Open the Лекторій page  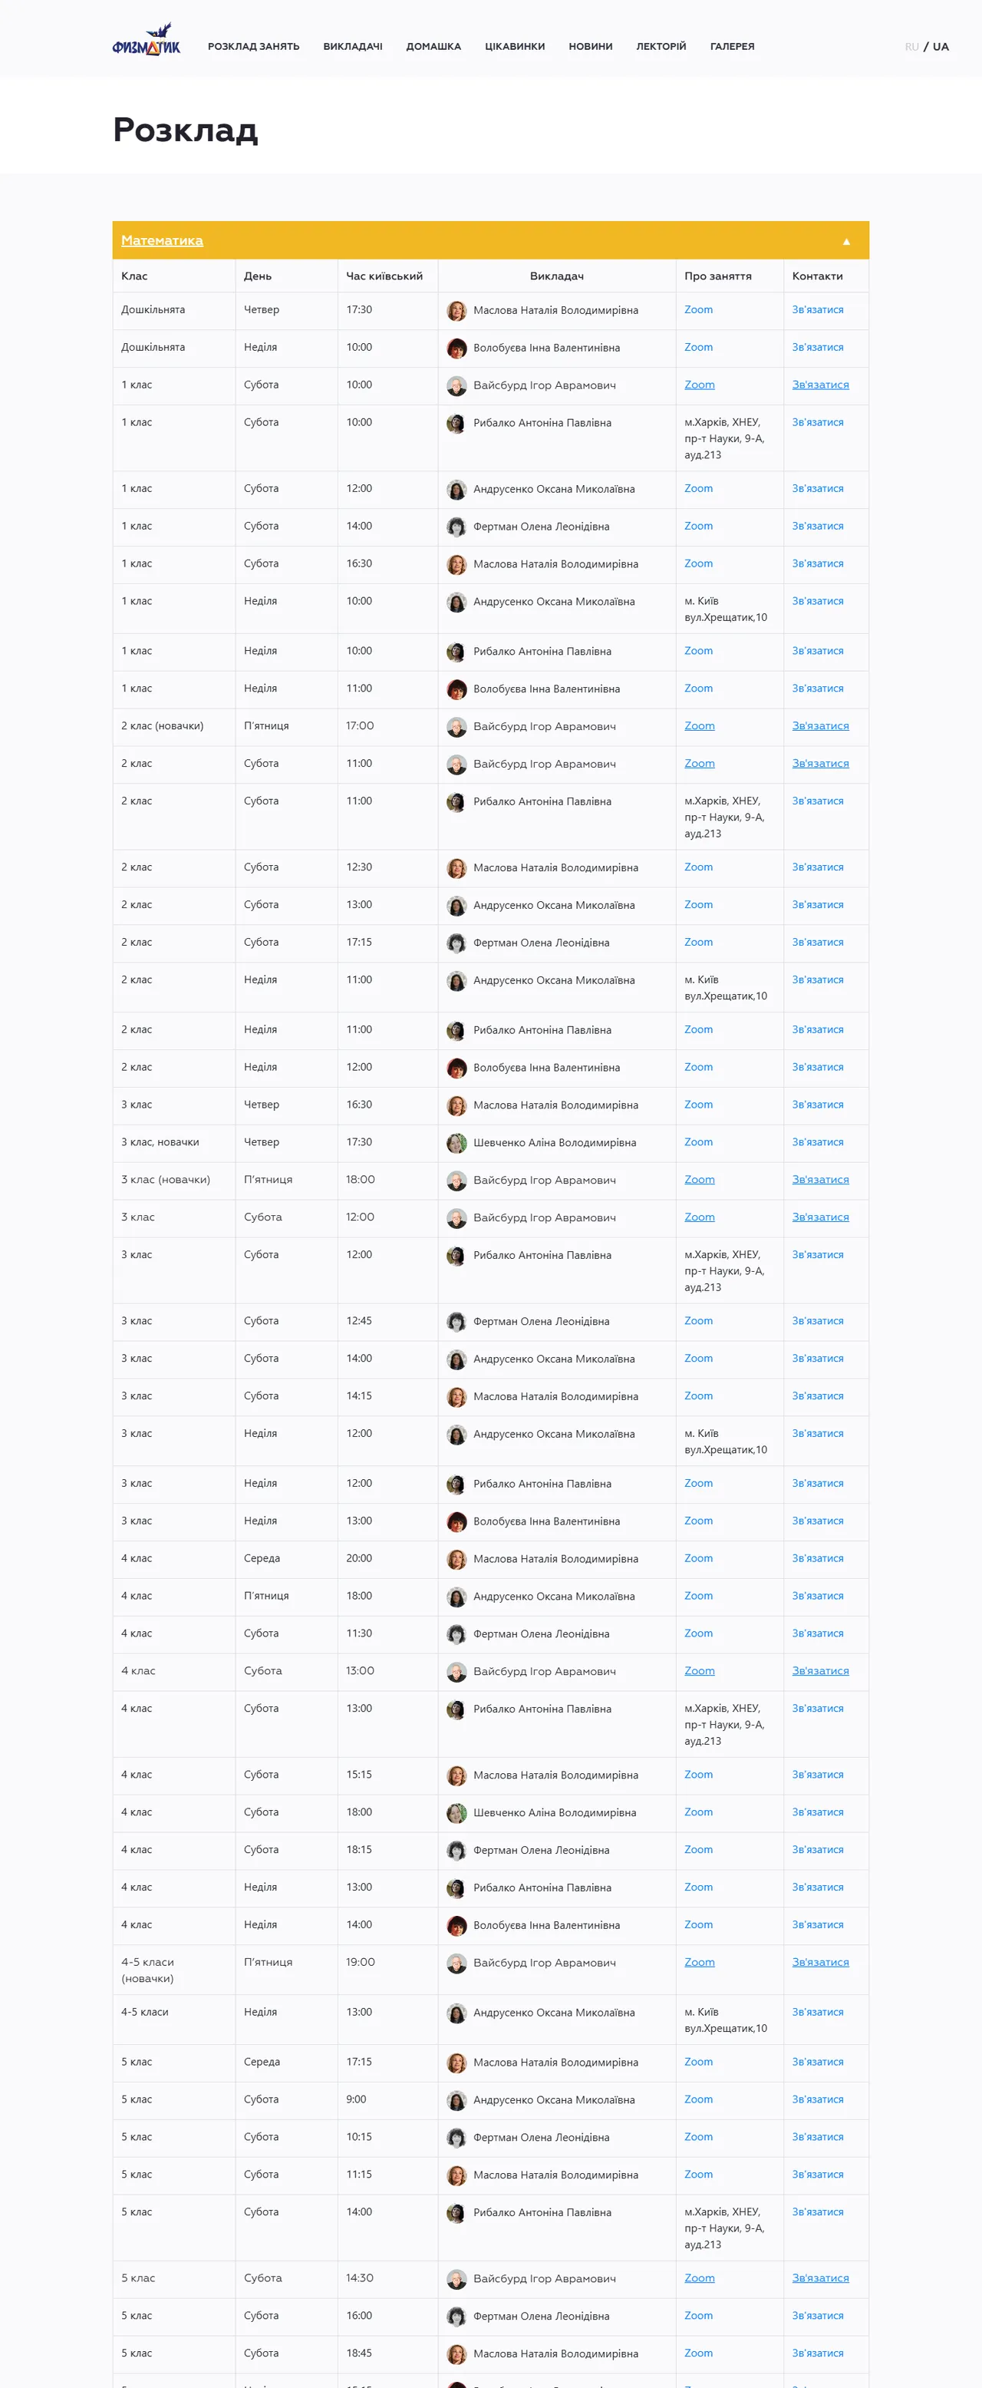pyautogui.click(x=661, y=46)
